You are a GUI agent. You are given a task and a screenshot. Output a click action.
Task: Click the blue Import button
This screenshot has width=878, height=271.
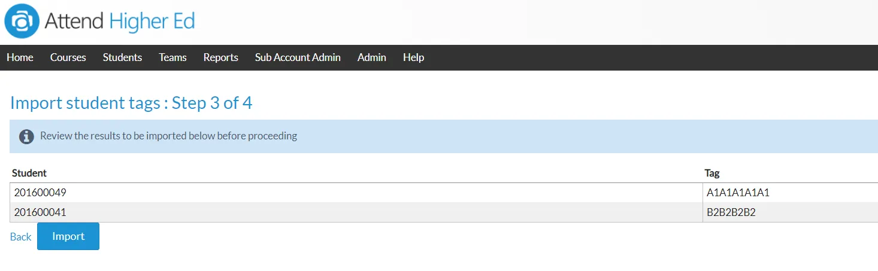68,236
